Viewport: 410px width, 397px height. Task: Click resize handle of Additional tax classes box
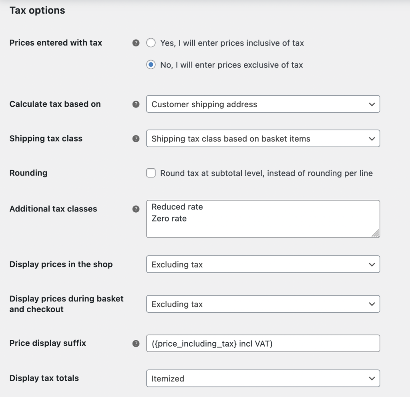pyautogui.click(x=375, y=233)
